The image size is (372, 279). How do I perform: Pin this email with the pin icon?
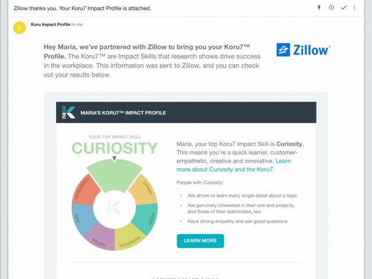coord(319,8)
